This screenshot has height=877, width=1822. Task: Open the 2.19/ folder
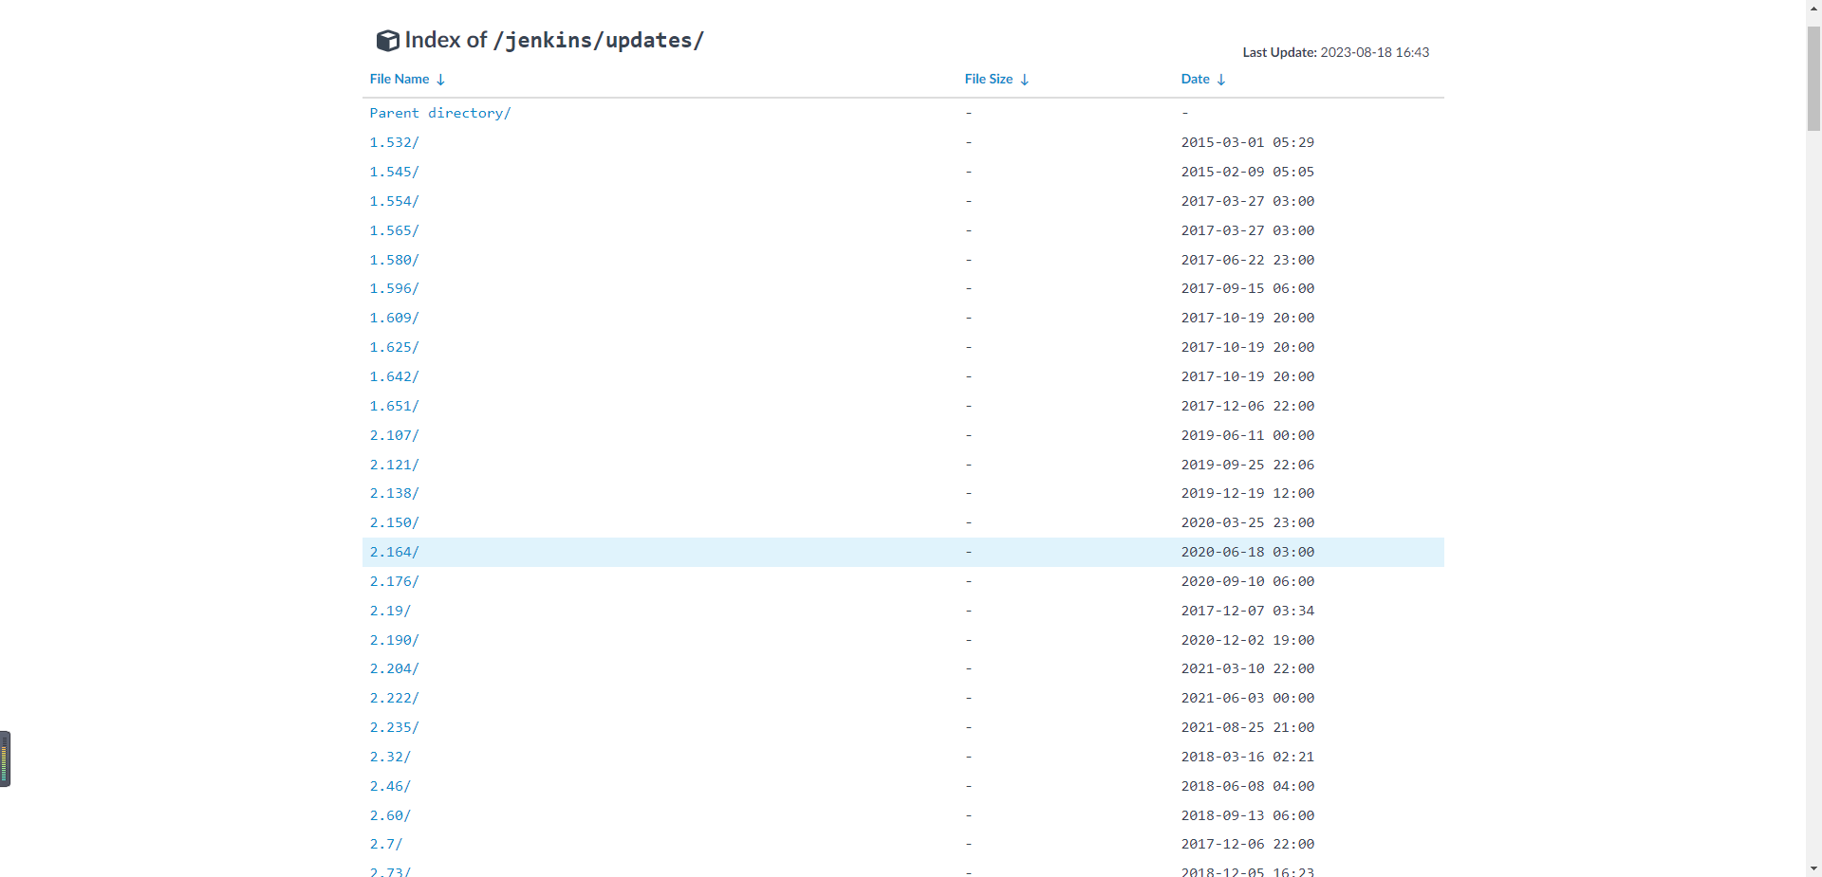(391, 611)
